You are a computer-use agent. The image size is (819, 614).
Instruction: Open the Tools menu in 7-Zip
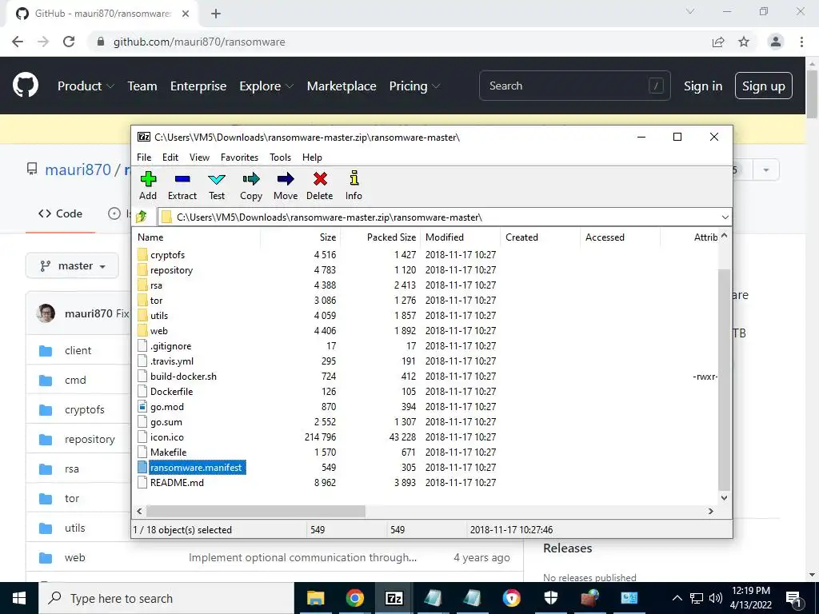point(280,157)
